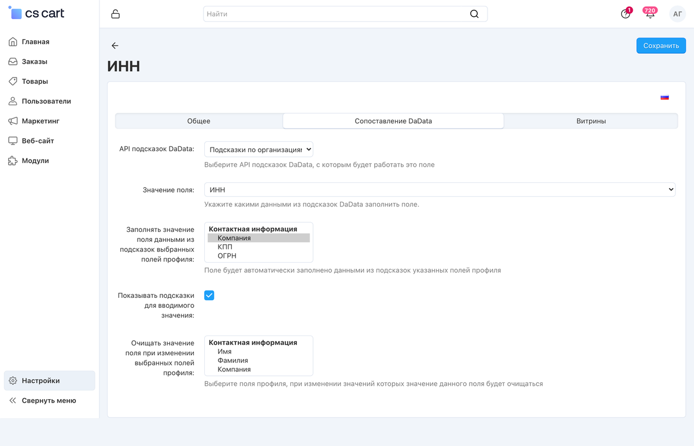Switch to the Витрины tab
This screenshot has width=694, height=446.
[x=591, y=121]
